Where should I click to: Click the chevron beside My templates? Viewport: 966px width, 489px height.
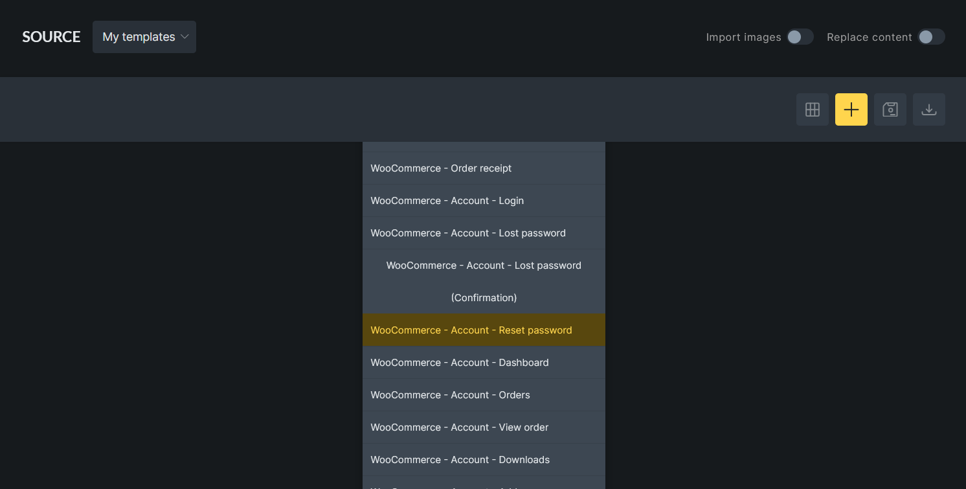[x=185, y=37]
